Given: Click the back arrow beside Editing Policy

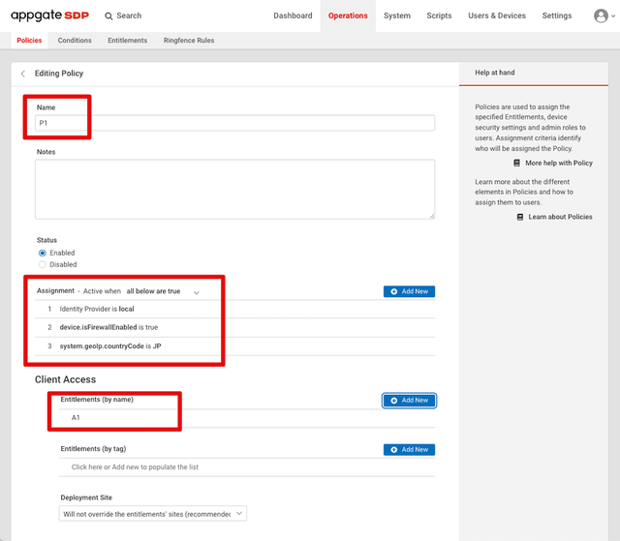Looking at the screenshot, I should click(23, 74).
